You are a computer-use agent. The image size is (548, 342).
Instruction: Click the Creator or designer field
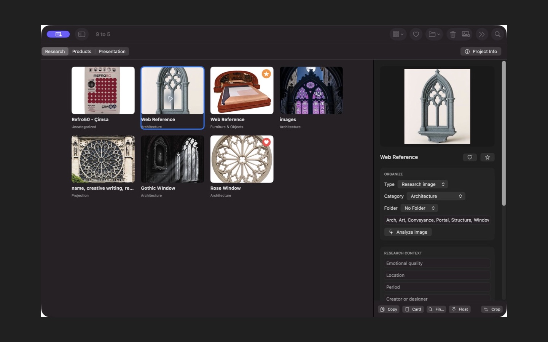click(x=437, y=299)
